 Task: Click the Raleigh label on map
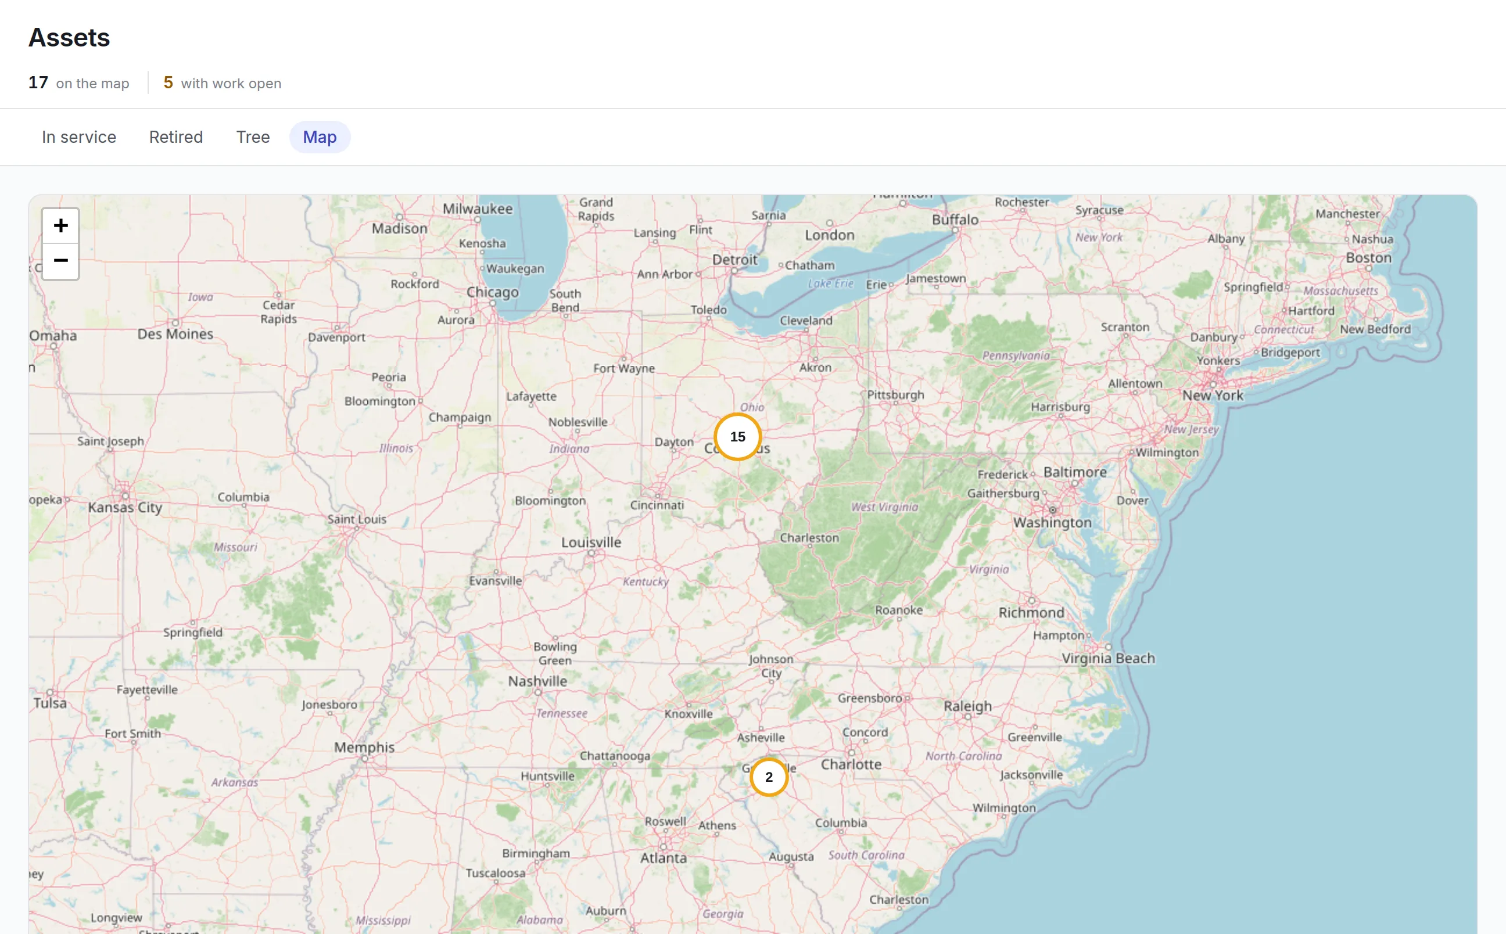coord(967,706)
